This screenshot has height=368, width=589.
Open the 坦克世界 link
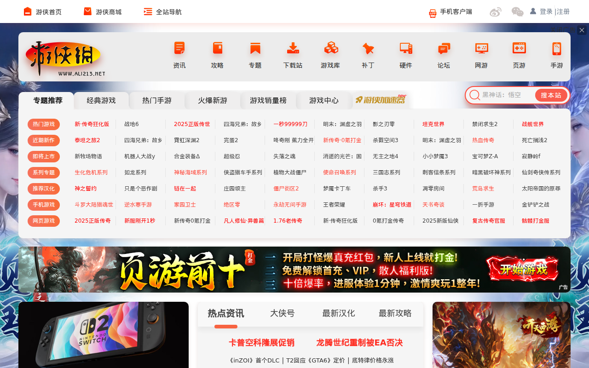pyautogui.click(x=433, y=124)
